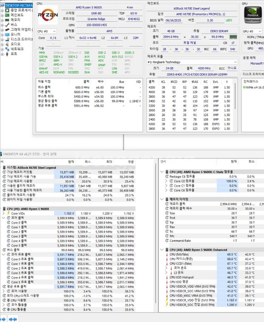Screen dimensions: 264x322
Task: Click the right arrow icon in bottom toolbar
Action: click(x=3, y=319)
